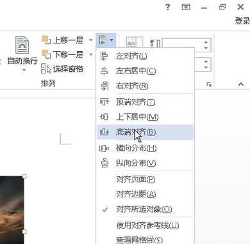Open the 选择窗格 selection pane
Screen dimensions: 250x244
click(x=62, y=69)
